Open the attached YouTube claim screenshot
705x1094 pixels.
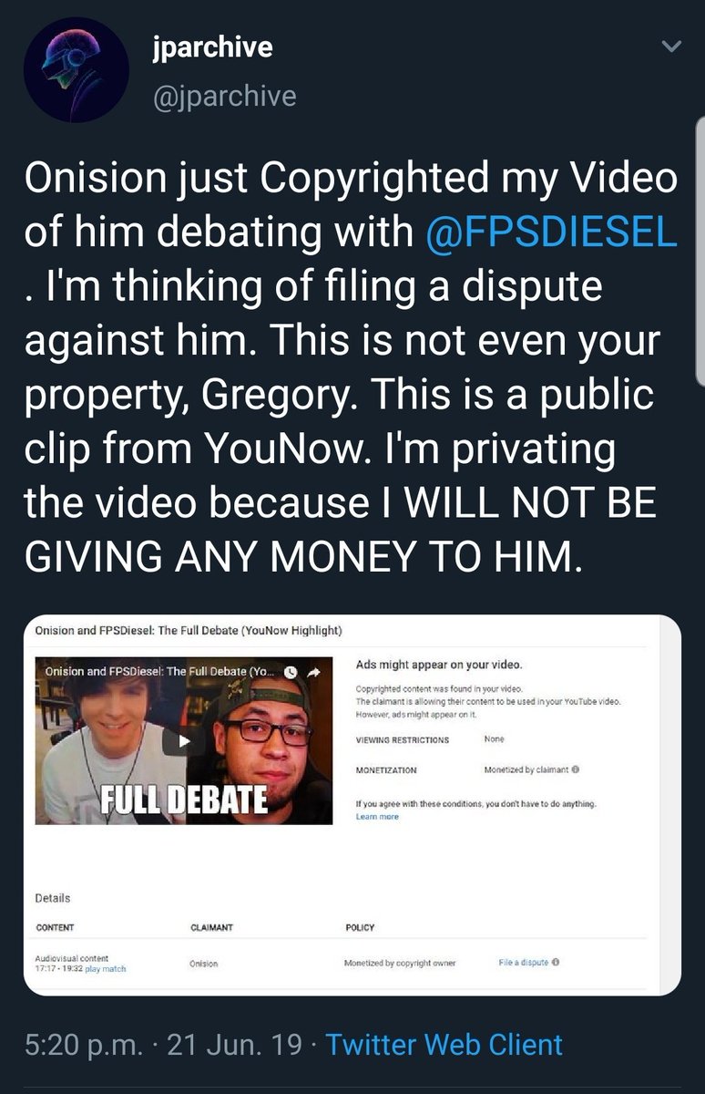coord(352,806)
